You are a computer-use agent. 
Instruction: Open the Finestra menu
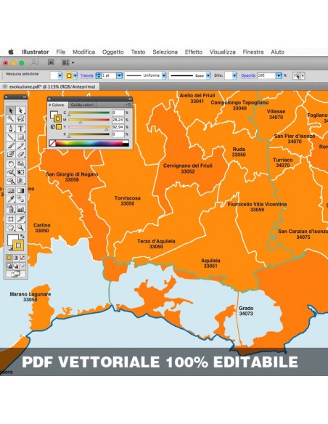[253, 52]
